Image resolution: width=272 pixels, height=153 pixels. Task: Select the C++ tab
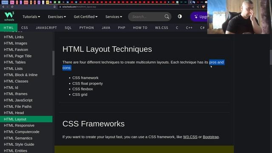pos(189,28)
